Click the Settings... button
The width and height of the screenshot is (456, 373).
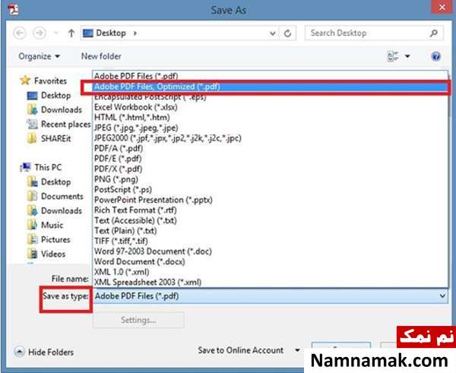tap(138, 320)
